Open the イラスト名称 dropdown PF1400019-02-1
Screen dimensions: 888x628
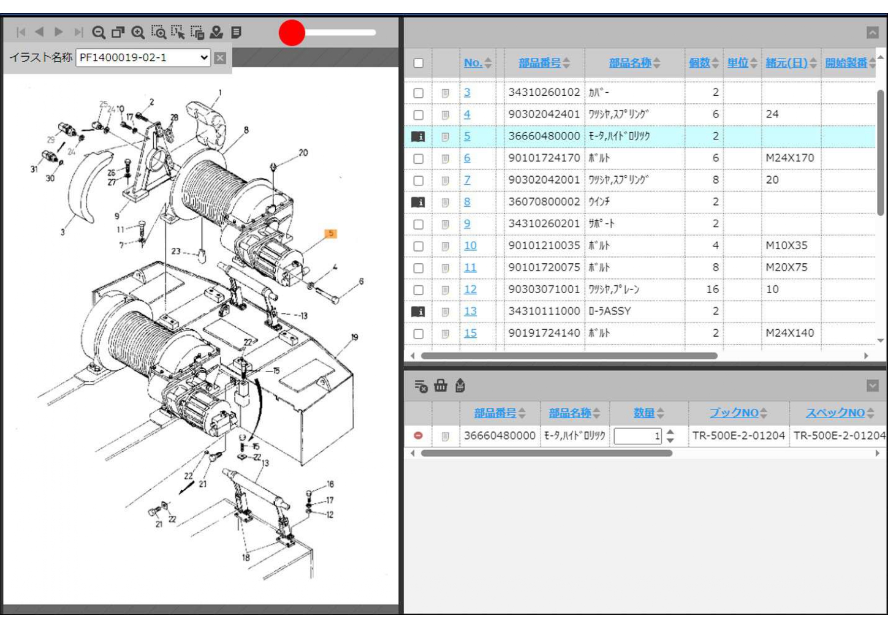click(143, 58)
